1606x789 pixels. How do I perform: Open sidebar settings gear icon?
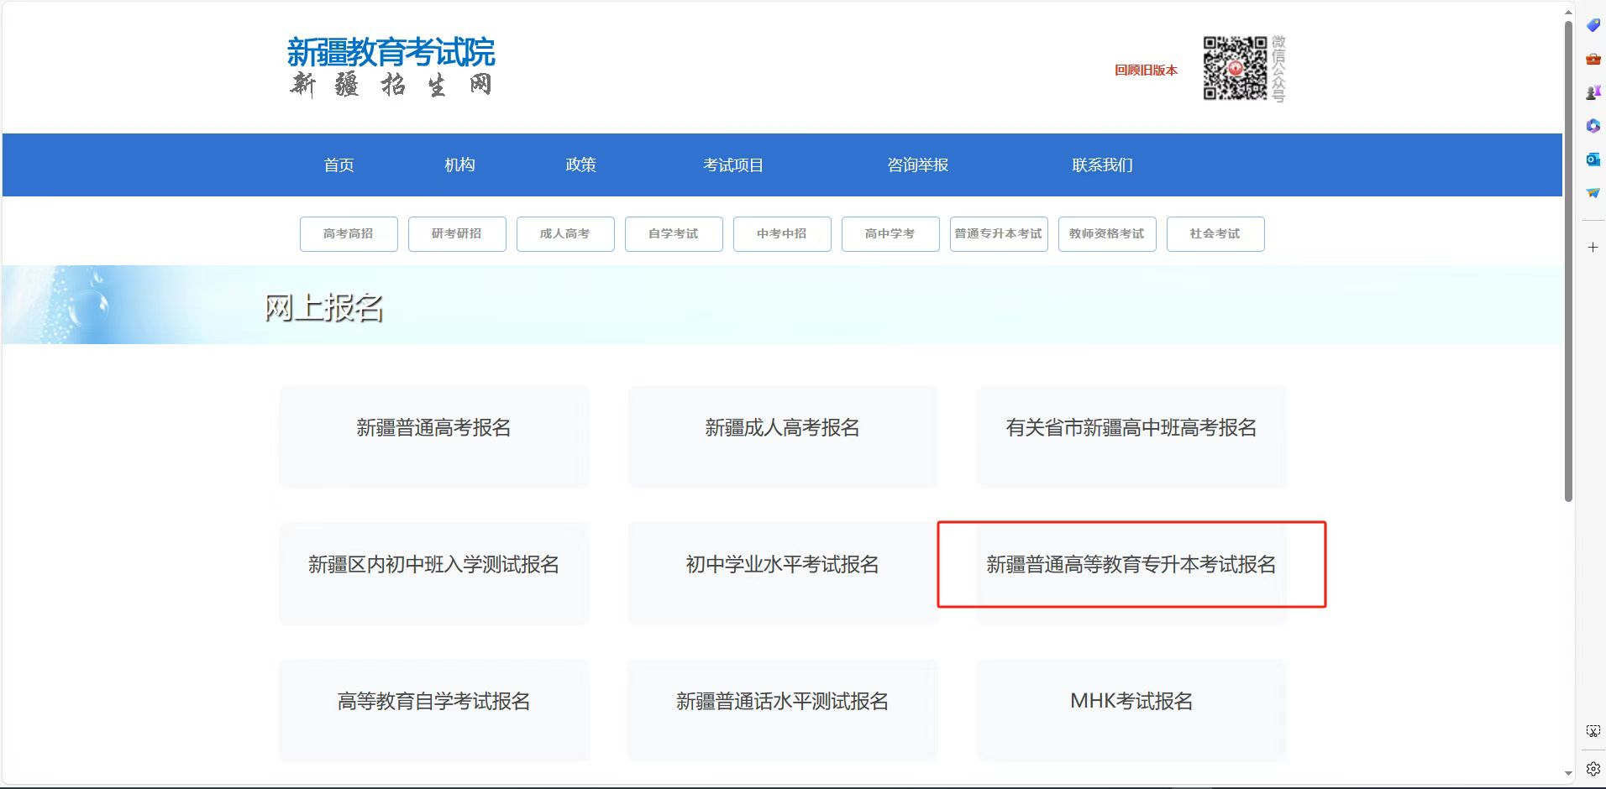point(1593,769)
